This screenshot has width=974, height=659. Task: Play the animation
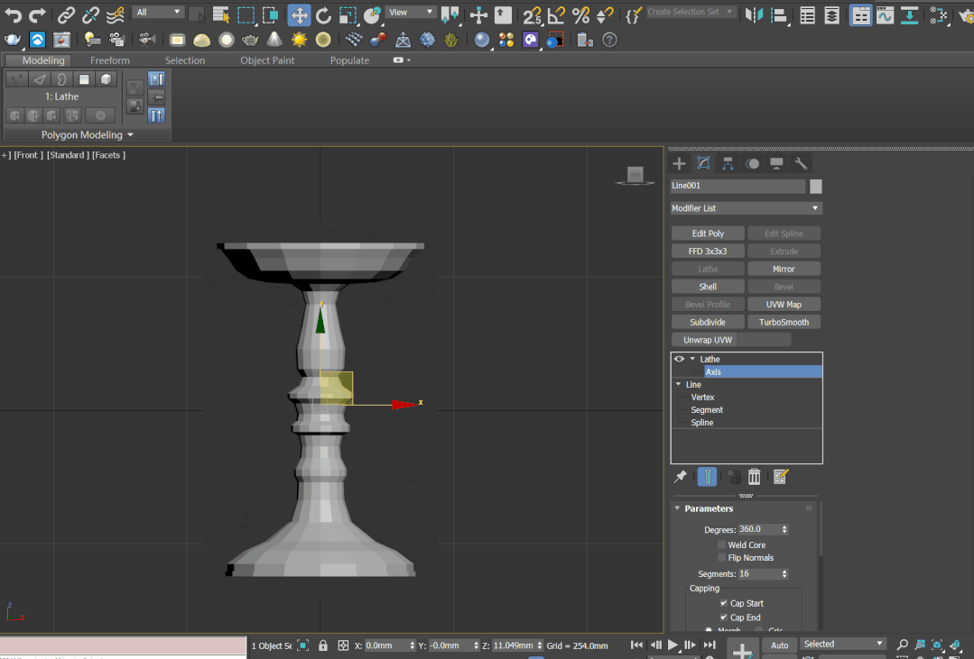[x=673, y=645]
